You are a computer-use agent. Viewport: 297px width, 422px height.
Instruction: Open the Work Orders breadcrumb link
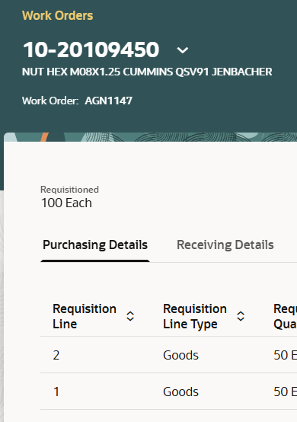pyautogui.click(x=57, y=15)
